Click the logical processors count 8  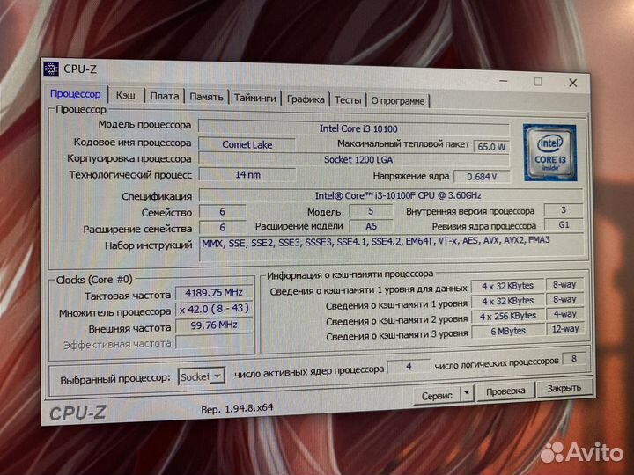573,359
